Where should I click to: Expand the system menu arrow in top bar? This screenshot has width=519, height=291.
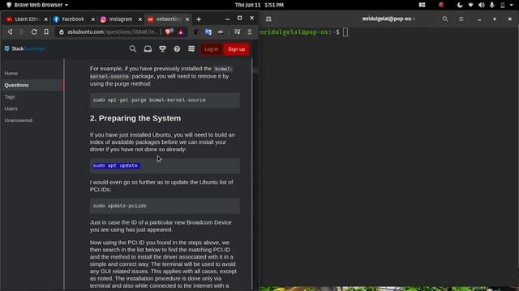point(512,5)
